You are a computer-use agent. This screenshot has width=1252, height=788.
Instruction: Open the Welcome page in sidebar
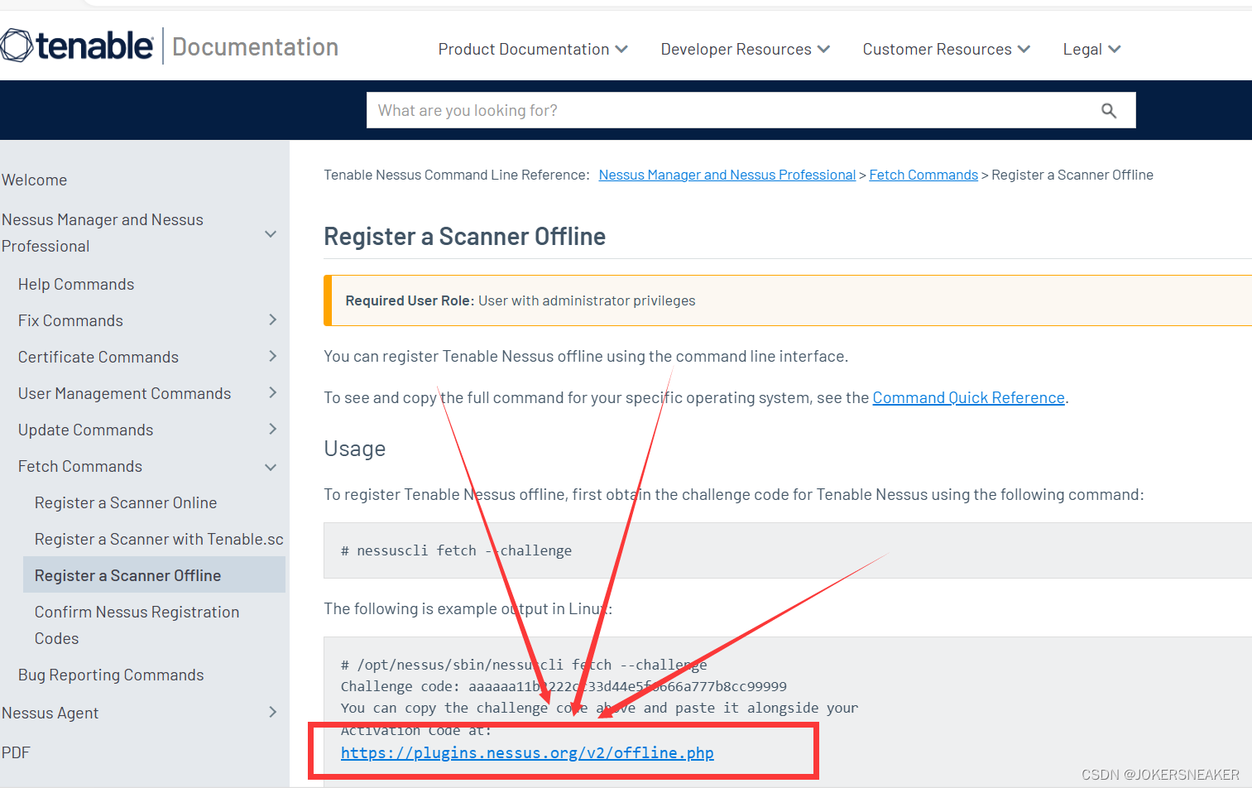click(35, 180)
